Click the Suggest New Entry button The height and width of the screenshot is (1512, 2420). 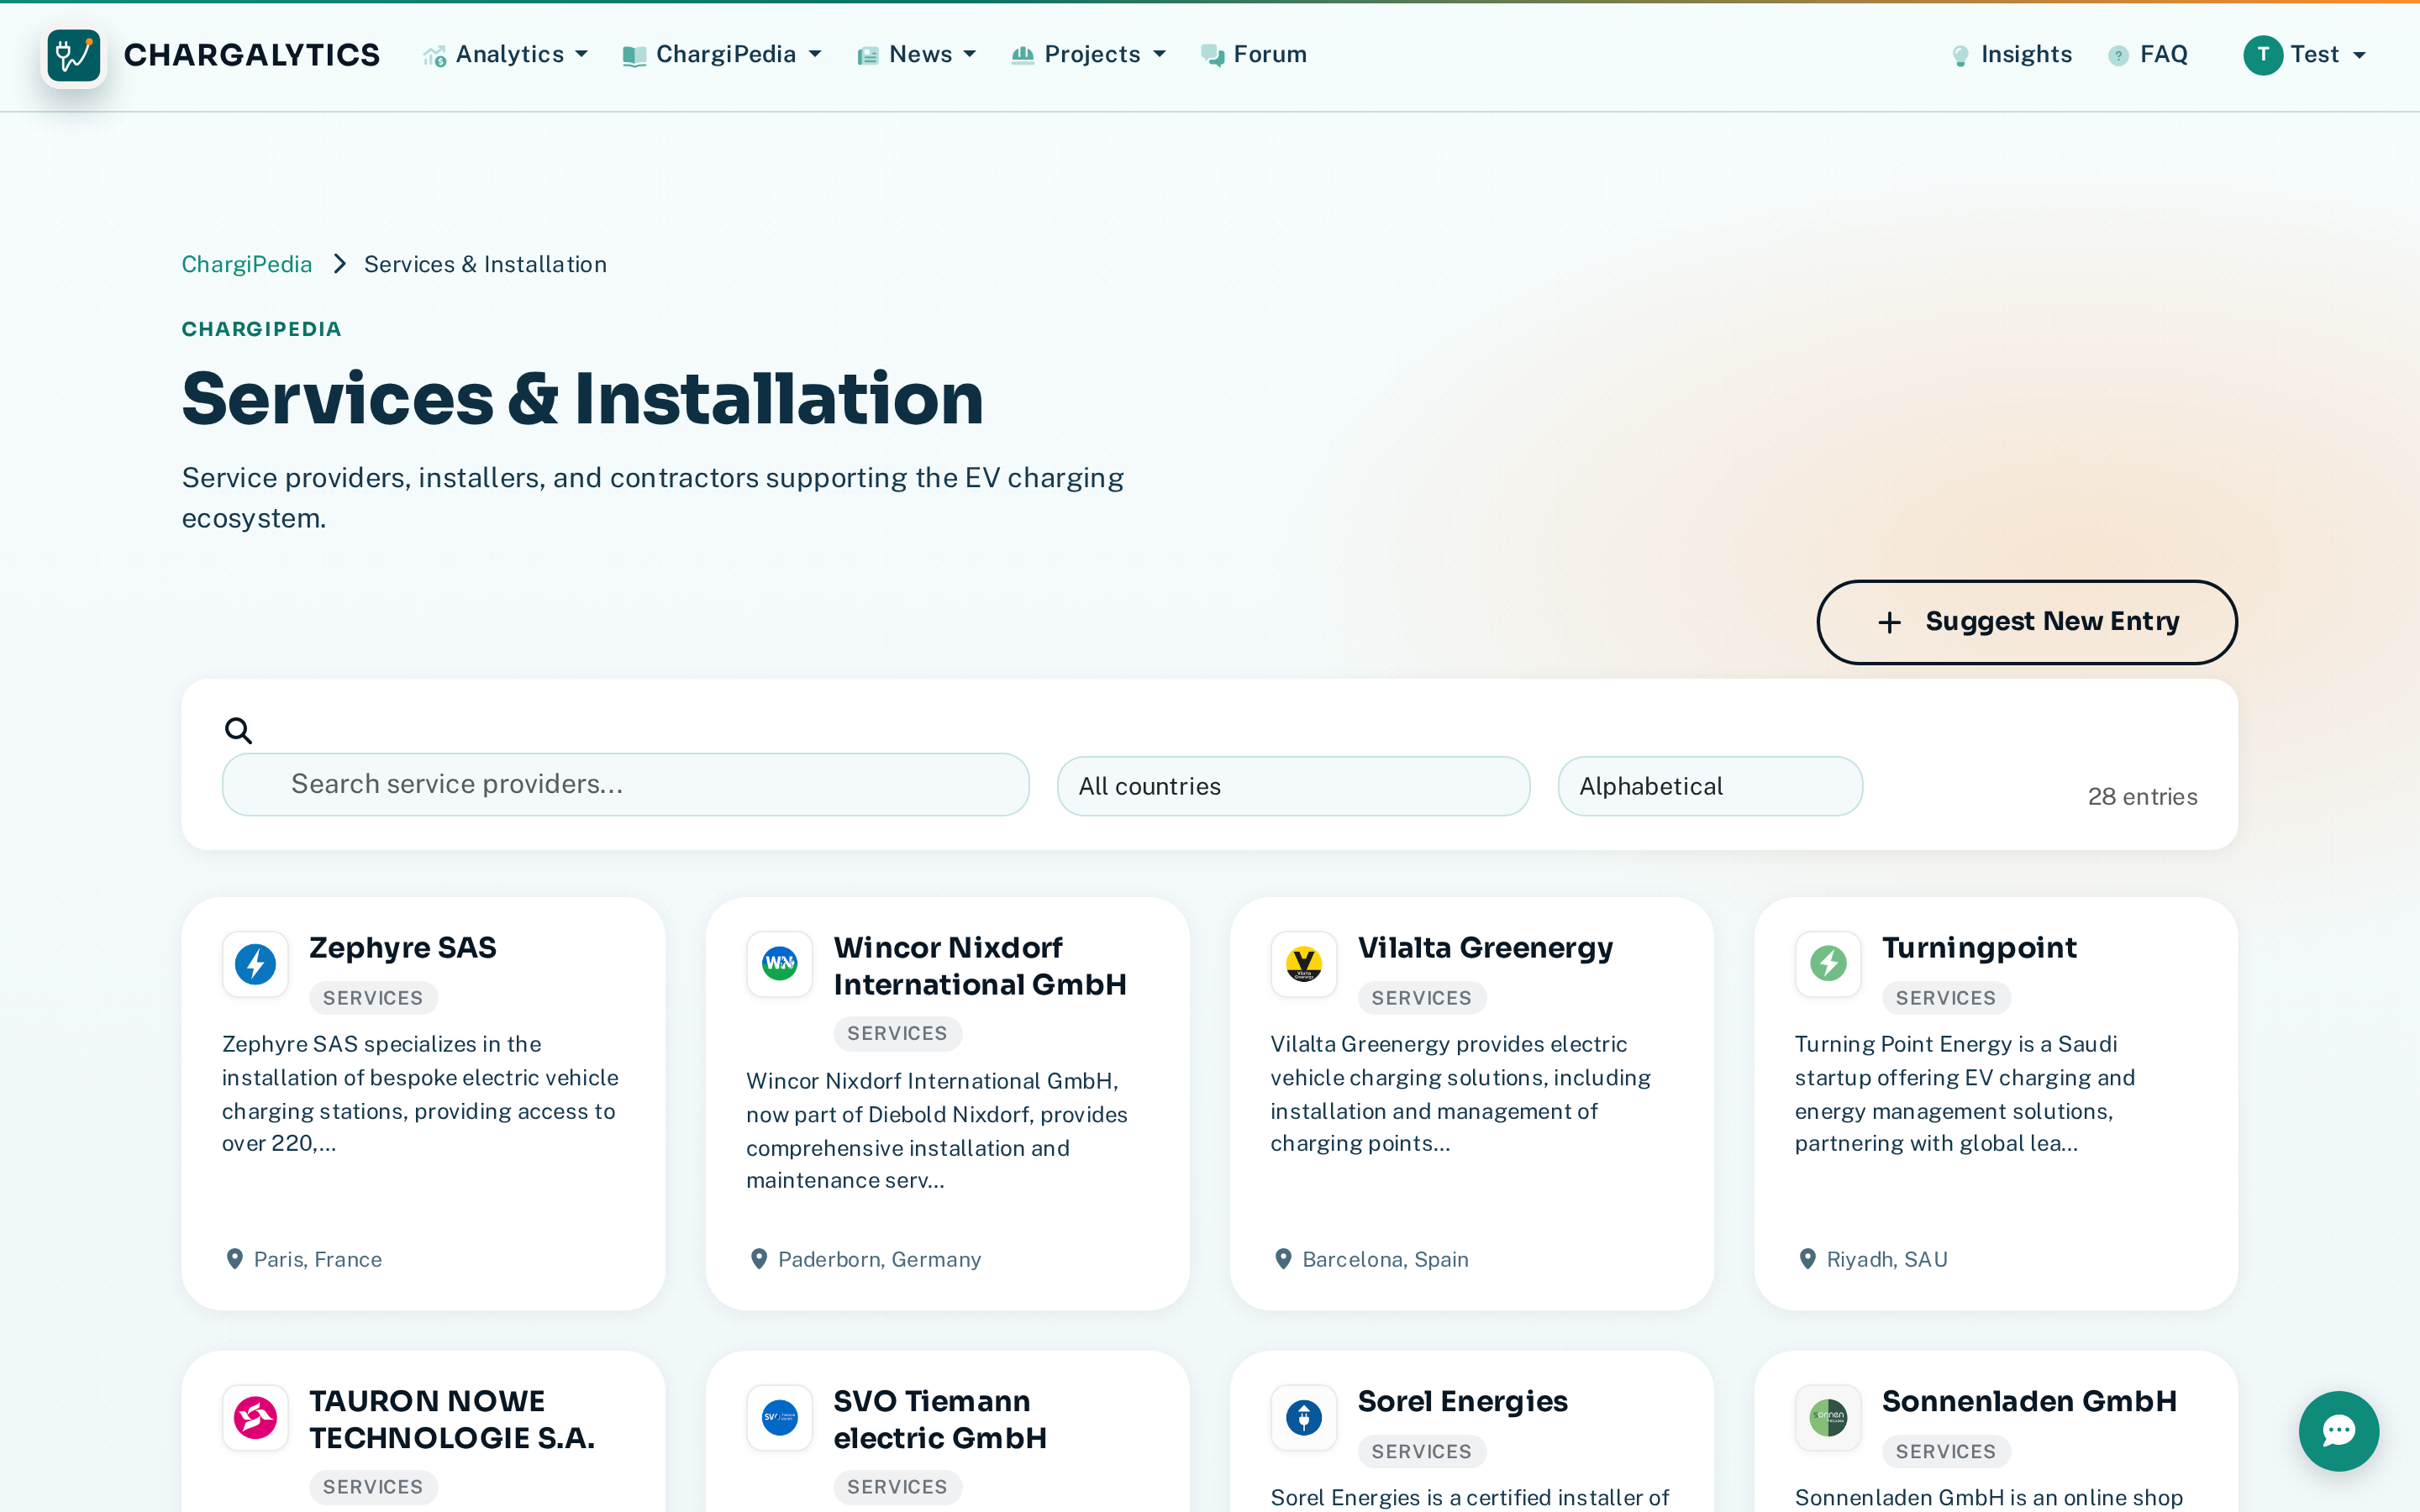[x=2027, y=622]
